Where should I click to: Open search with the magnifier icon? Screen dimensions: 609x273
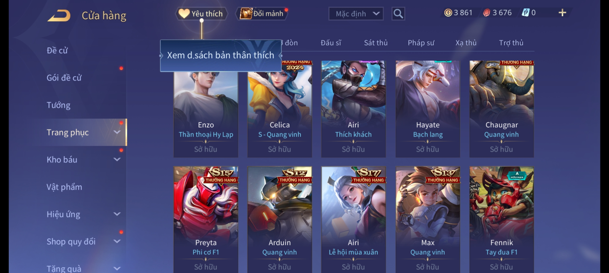398,14
